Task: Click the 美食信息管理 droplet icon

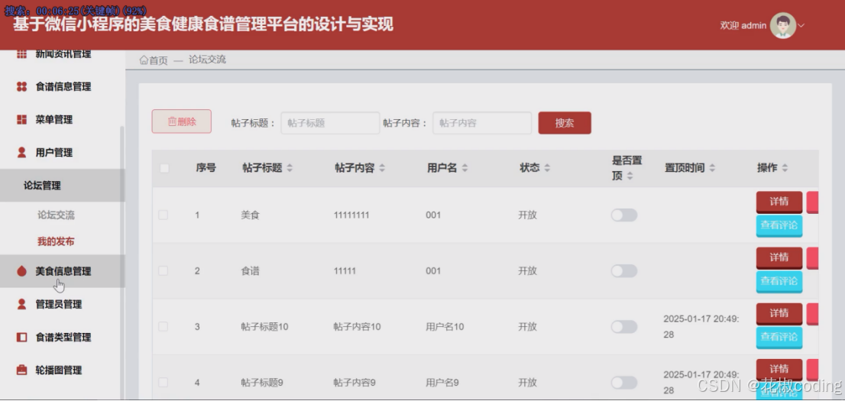Action: click(x=21, y=271)
